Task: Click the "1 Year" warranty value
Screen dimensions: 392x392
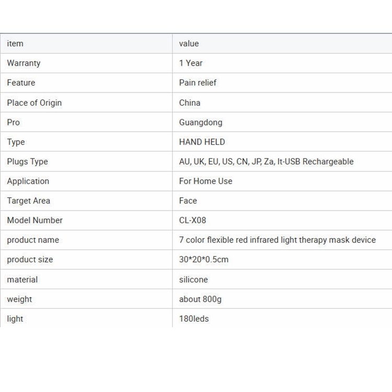Action: [191, 63]
